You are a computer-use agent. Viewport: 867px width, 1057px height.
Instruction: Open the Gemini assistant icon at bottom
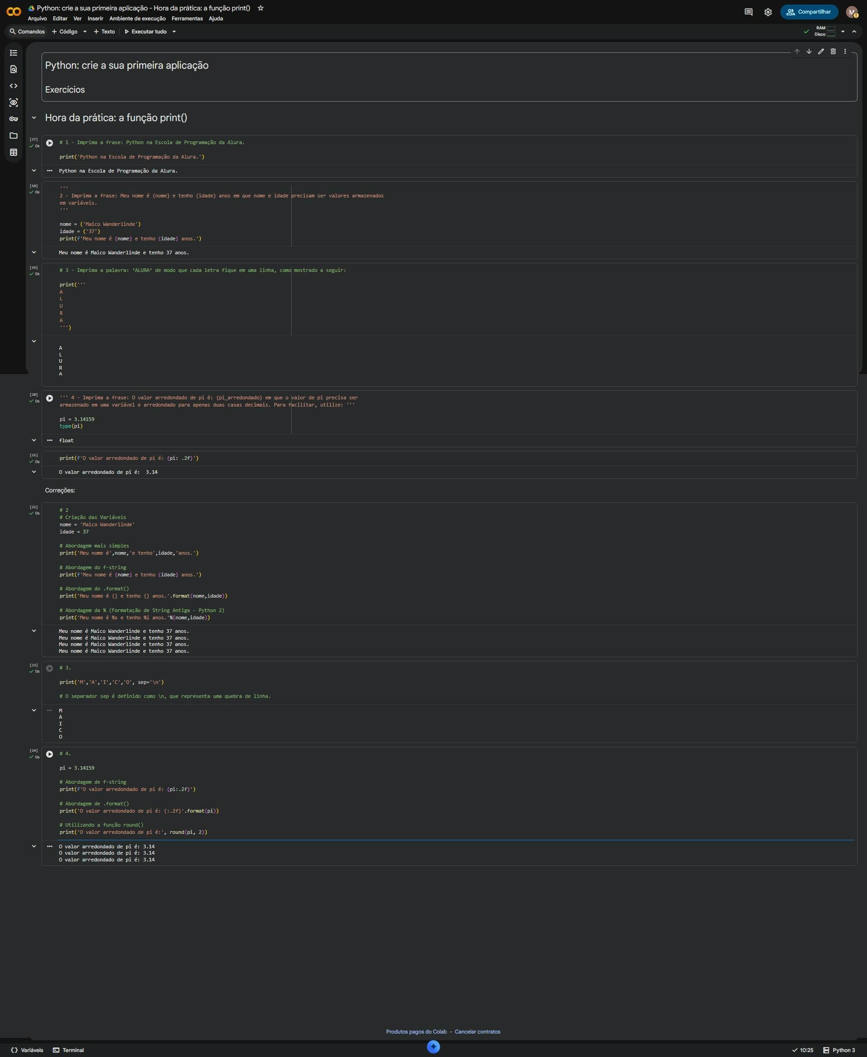pyautogui.click(x=433, y=1047)
